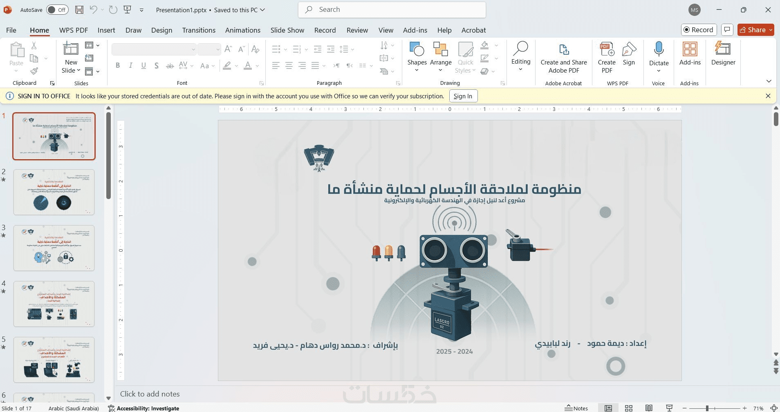Click the Save icon in title bar
780x412 pixels.
pos(79,10)
